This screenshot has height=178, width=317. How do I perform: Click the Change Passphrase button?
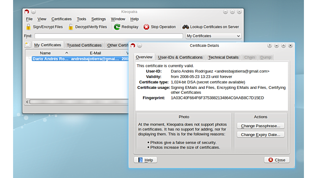pyautogui.click(x=261, y=126)
